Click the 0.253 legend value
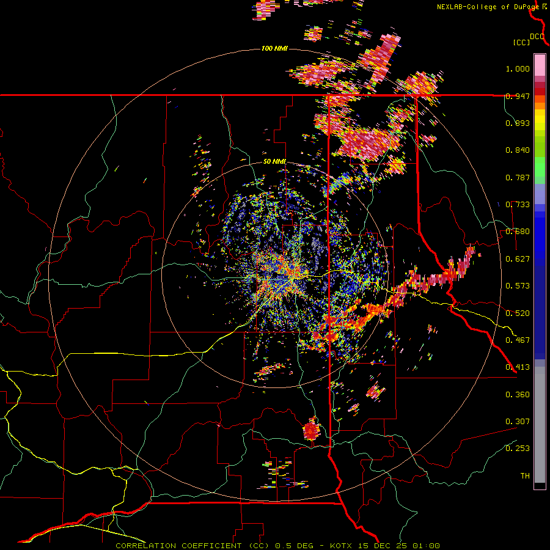 pos(518,449)
